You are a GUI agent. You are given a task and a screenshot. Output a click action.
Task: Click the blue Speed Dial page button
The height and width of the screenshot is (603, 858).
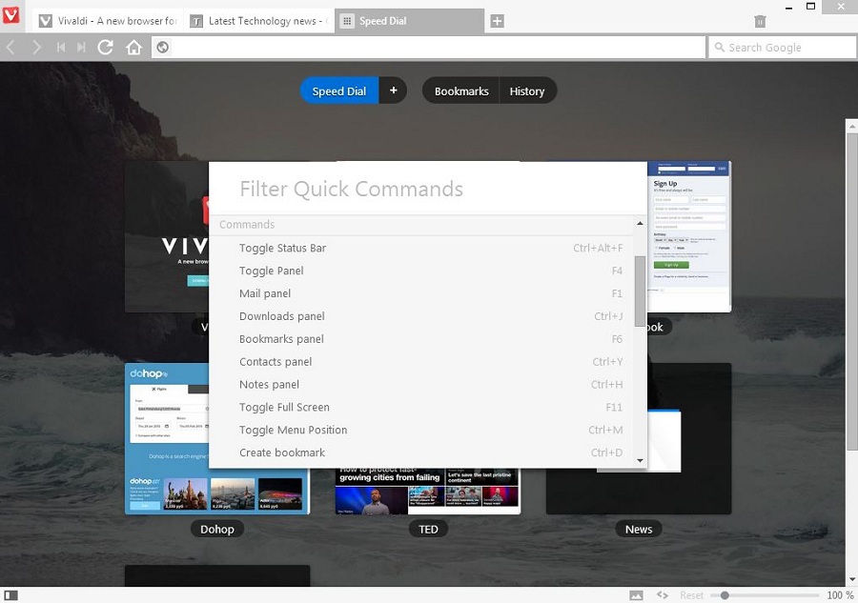click(x=339, y=90)
